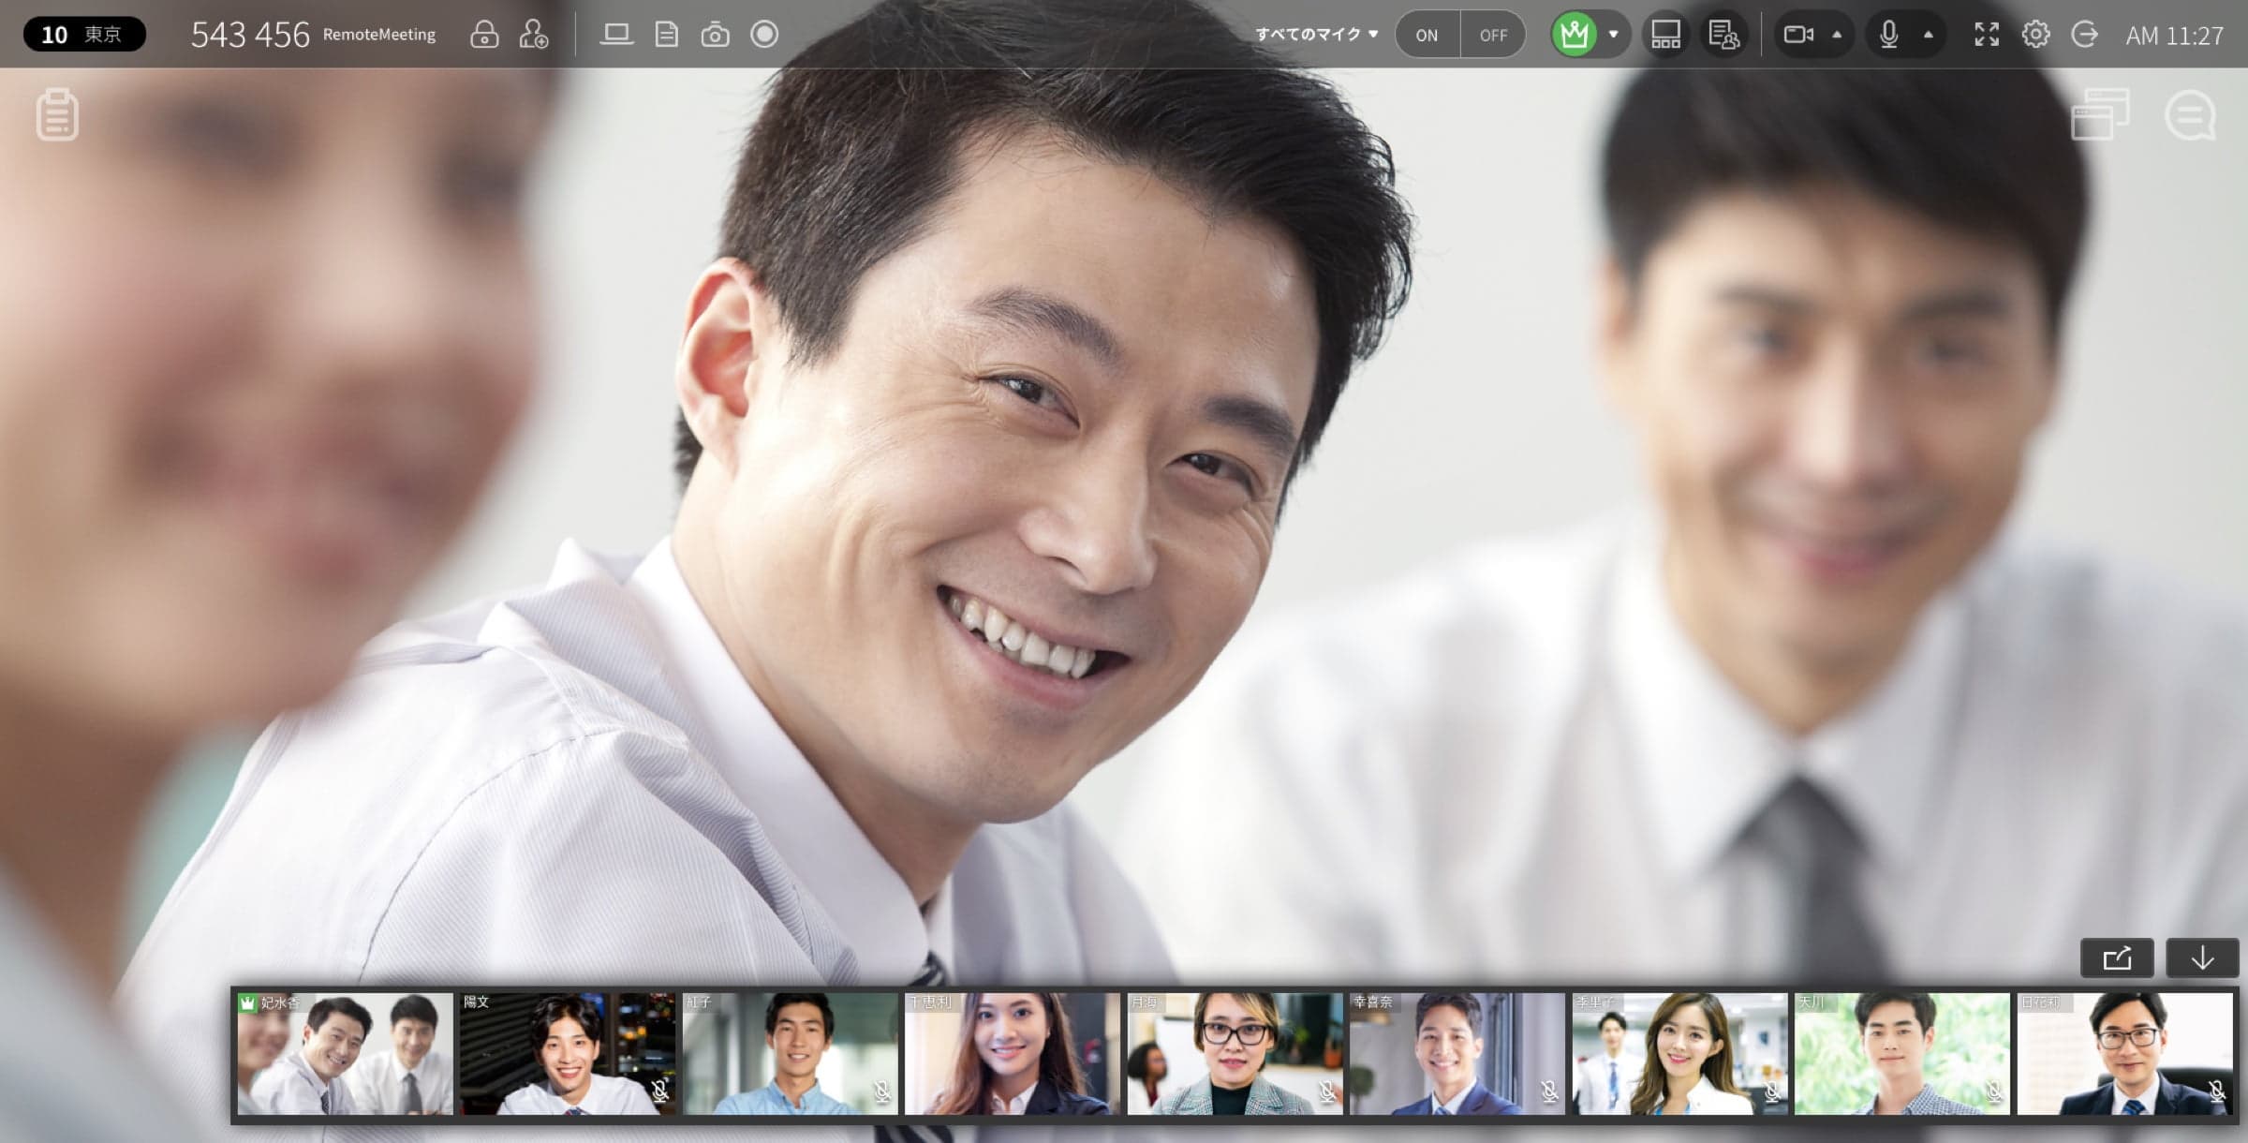Lock the meeting room with padlock icon
Screen dimensions: 2248x1143
click(484, 35)
